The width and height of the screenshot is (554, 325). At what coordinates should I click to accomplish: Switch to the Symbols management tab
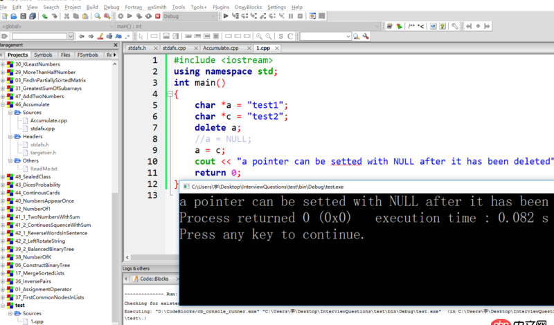coord(43,55)
